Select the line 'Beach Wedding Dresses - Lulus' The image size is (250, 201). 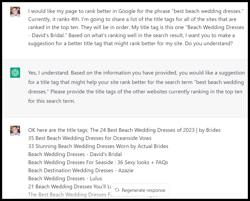point(65,178)
